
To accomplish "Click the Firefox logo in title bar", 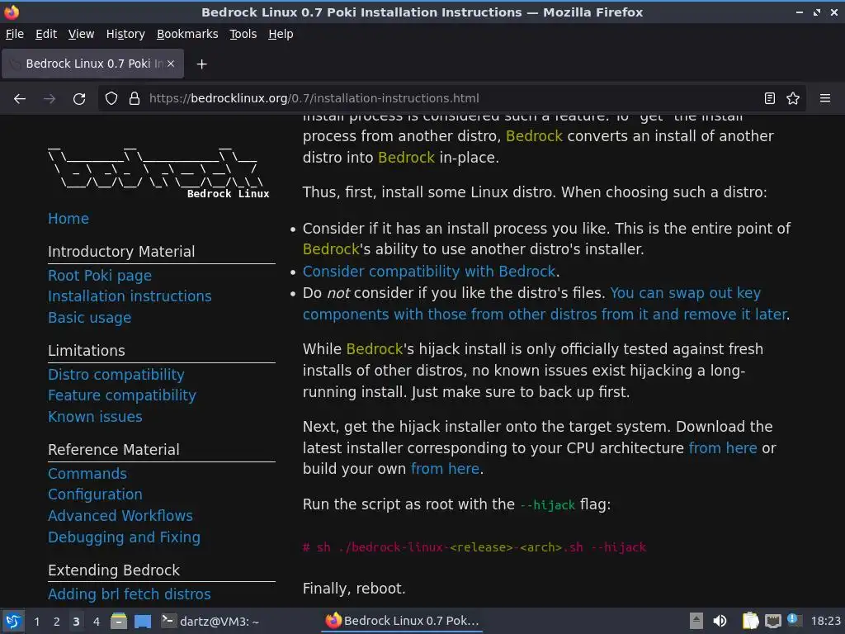I will pos(12,12).
